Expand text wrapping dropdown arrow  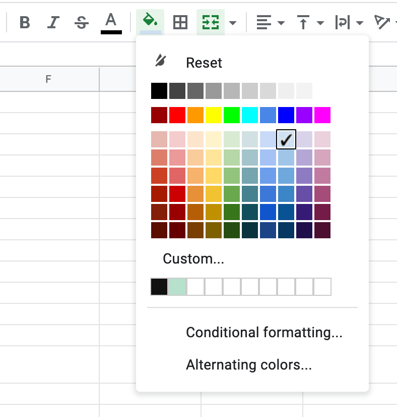(x=360, y=23)
